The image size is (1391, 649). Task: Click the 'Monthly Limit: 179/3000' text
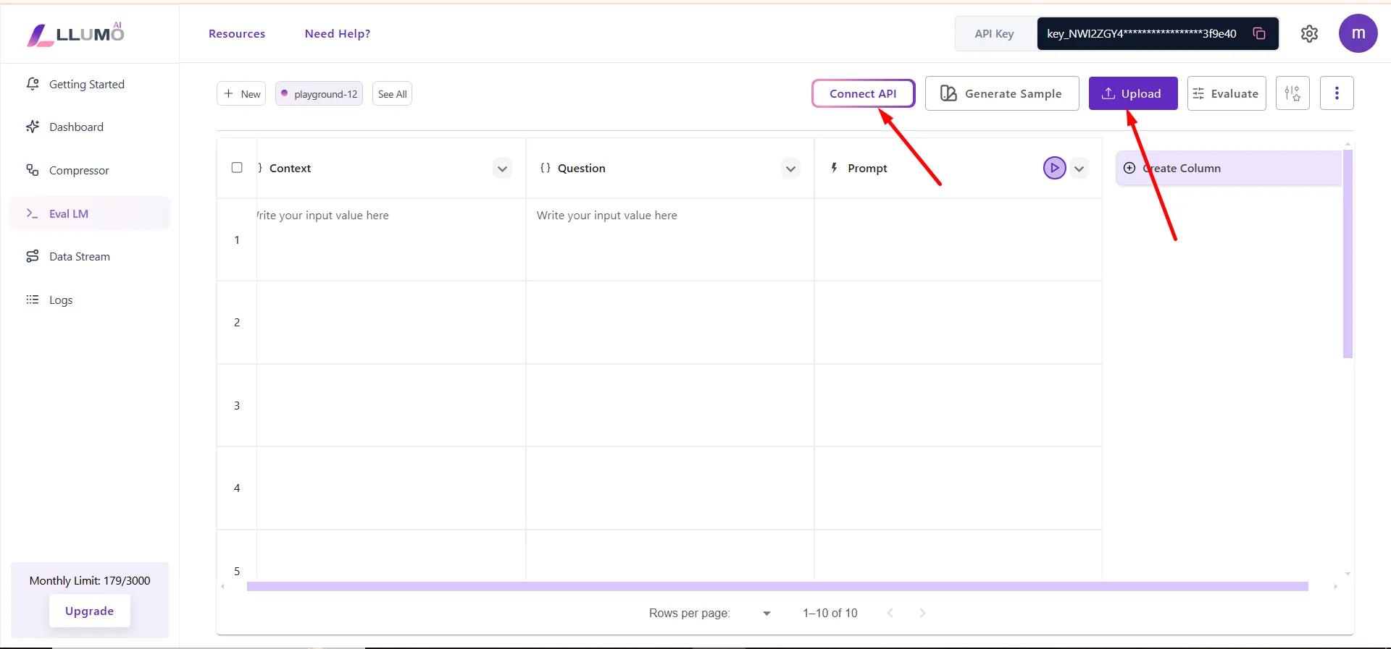click(x=90, y=580)
